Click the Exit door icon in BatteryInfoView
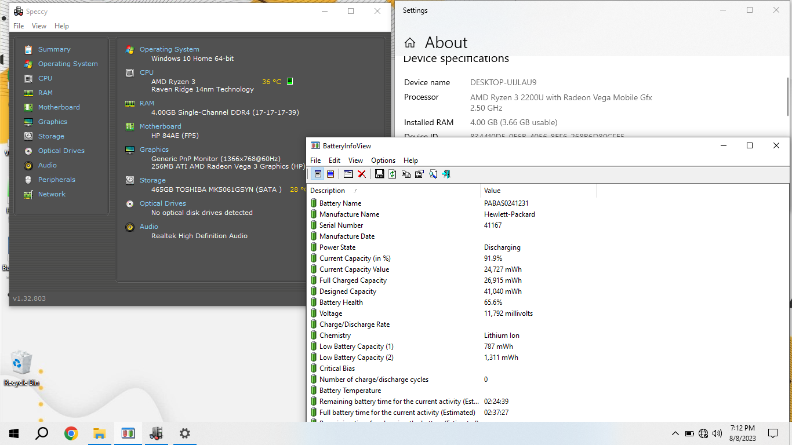 point(446,174)
